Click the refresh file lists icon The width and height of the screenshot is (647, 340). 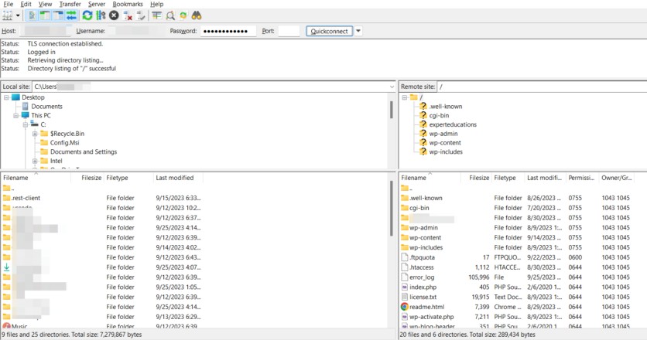[87, 15]
